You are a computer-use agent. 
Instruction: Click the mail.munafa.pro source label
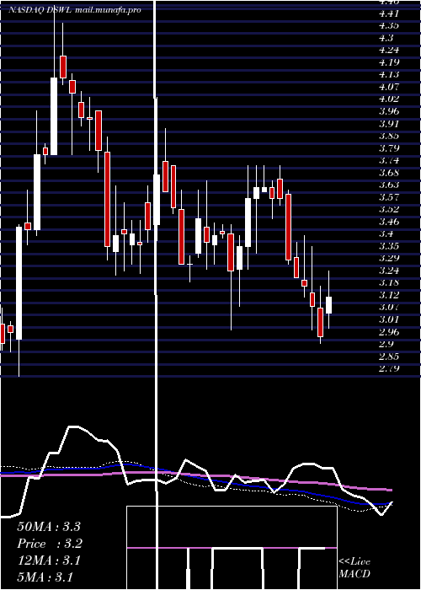[109, 10]
